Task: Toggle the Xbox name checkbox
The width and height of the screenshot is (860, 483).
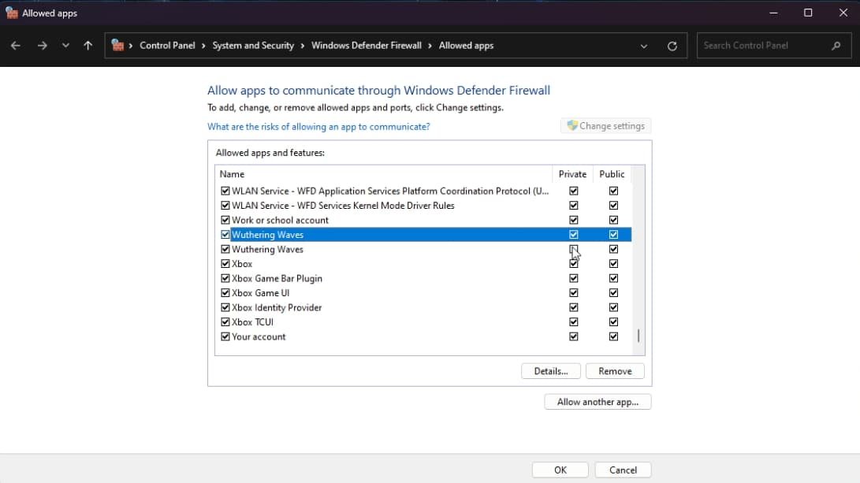Action: tap(225, 264)
